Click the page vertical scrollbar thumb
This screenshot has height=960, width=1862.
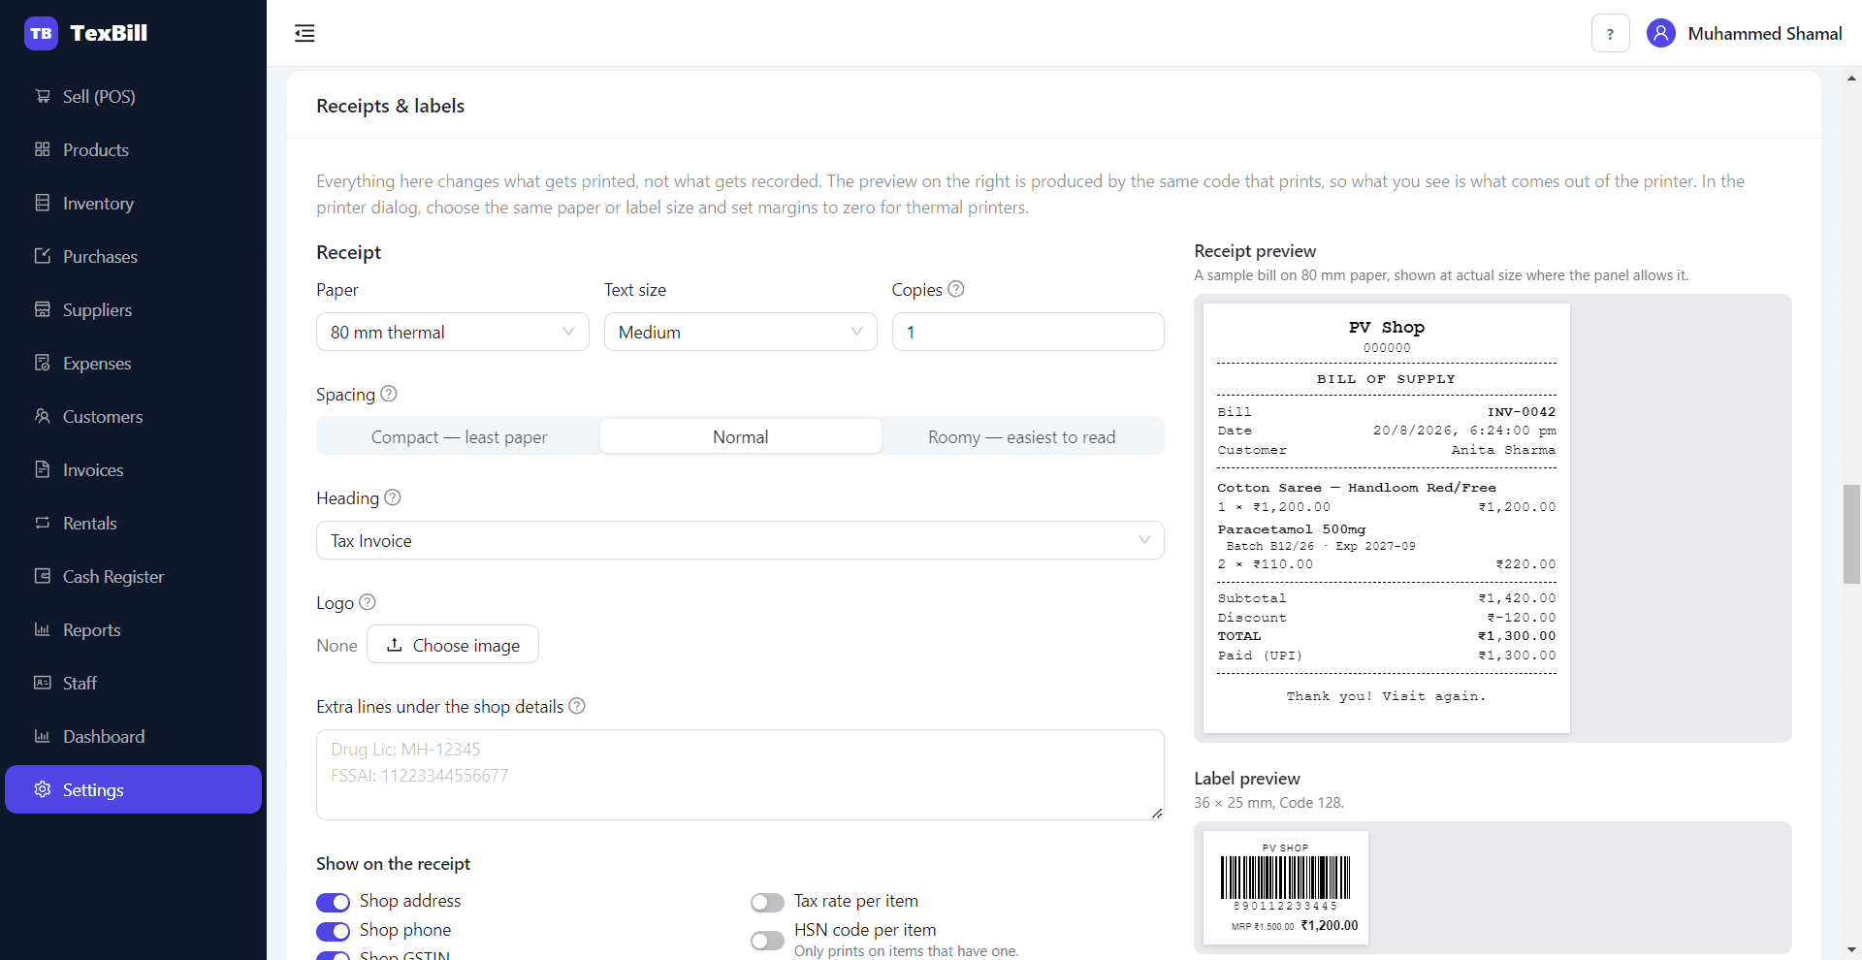pos(1852,534)
